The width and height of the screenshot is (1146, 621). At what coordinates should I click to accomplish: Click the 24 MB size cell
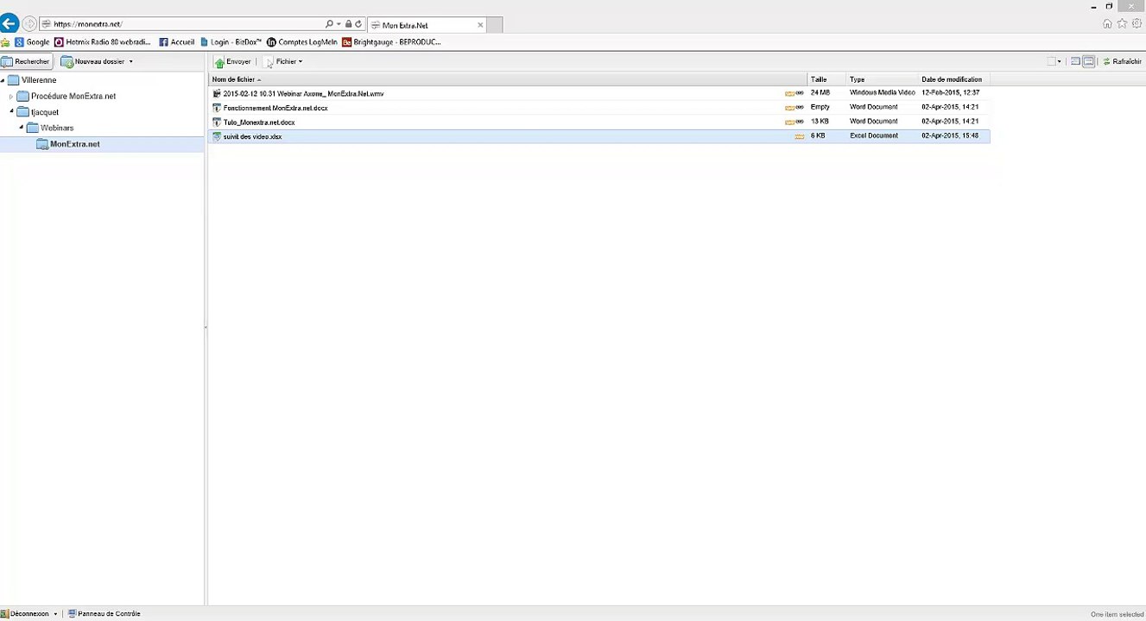pyautogui.click(x=820, y=92)
